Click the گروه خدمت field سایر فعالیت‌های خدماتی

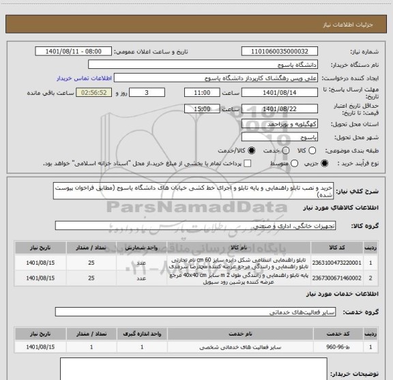[195, 312]
